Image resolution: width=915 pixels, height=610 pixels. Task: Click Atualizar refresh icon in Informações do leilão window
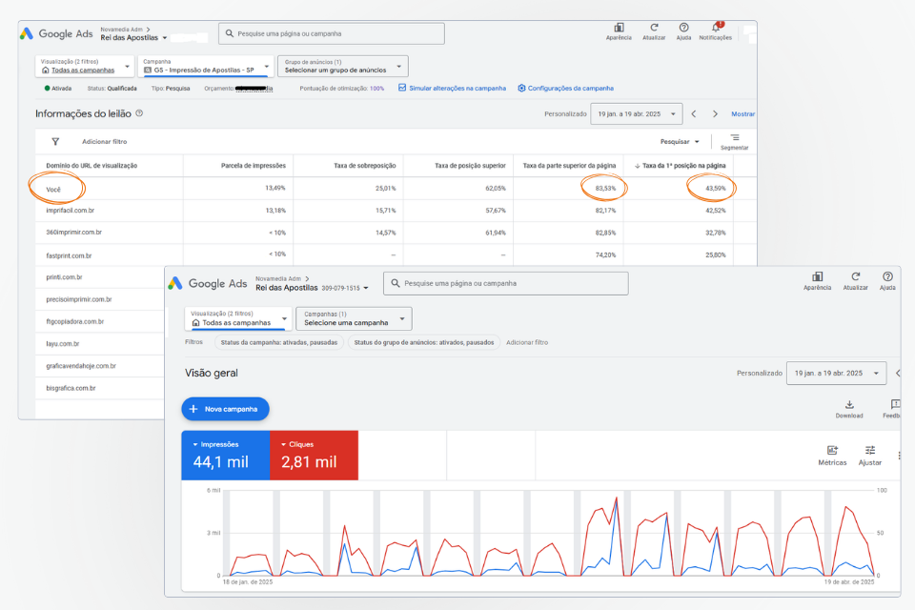coord(654,28)
